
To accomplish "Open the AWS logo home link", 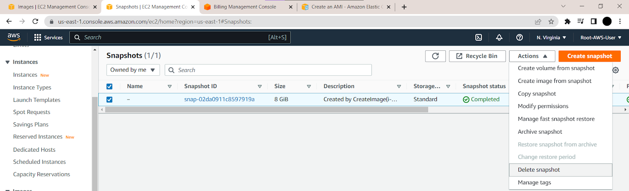I will tap(14, 37).
